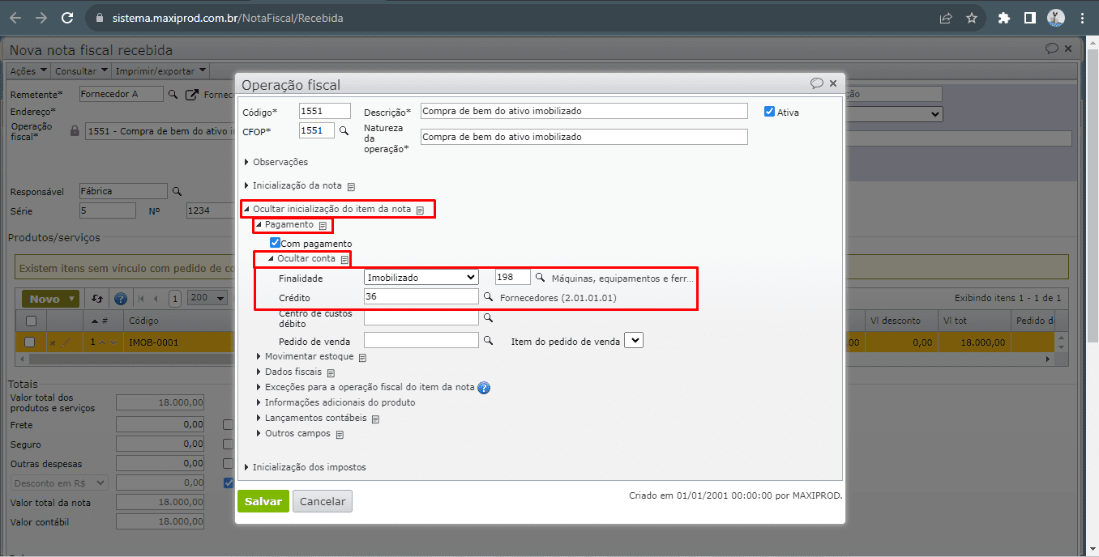Reload the browser page
Screen dimensions: 1099x557
[x=67, y=18]
